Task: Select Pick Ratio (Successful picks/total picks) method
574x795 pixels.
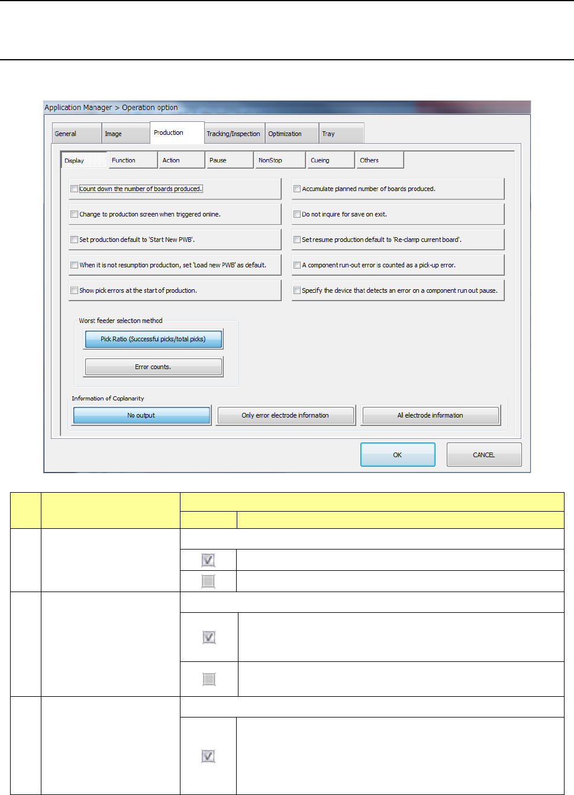Action: pos(153,340)
